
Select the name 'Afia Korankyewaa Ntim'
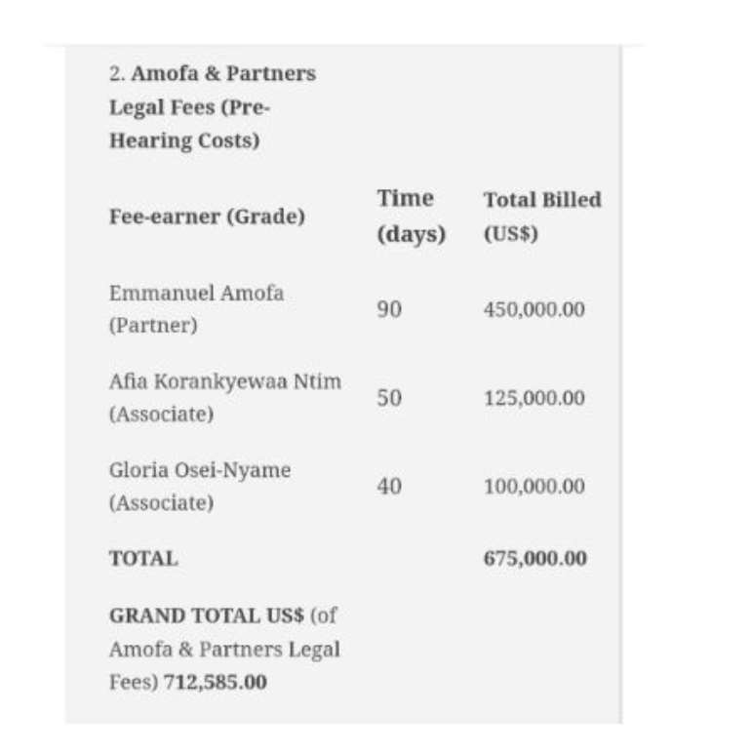tap(225, 381)
